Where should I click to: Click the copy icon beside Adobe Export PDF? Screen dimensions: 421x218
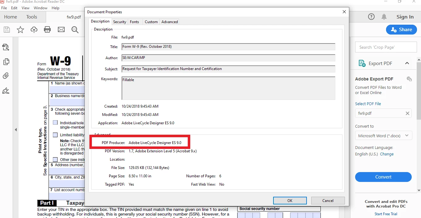pos(409,79)
